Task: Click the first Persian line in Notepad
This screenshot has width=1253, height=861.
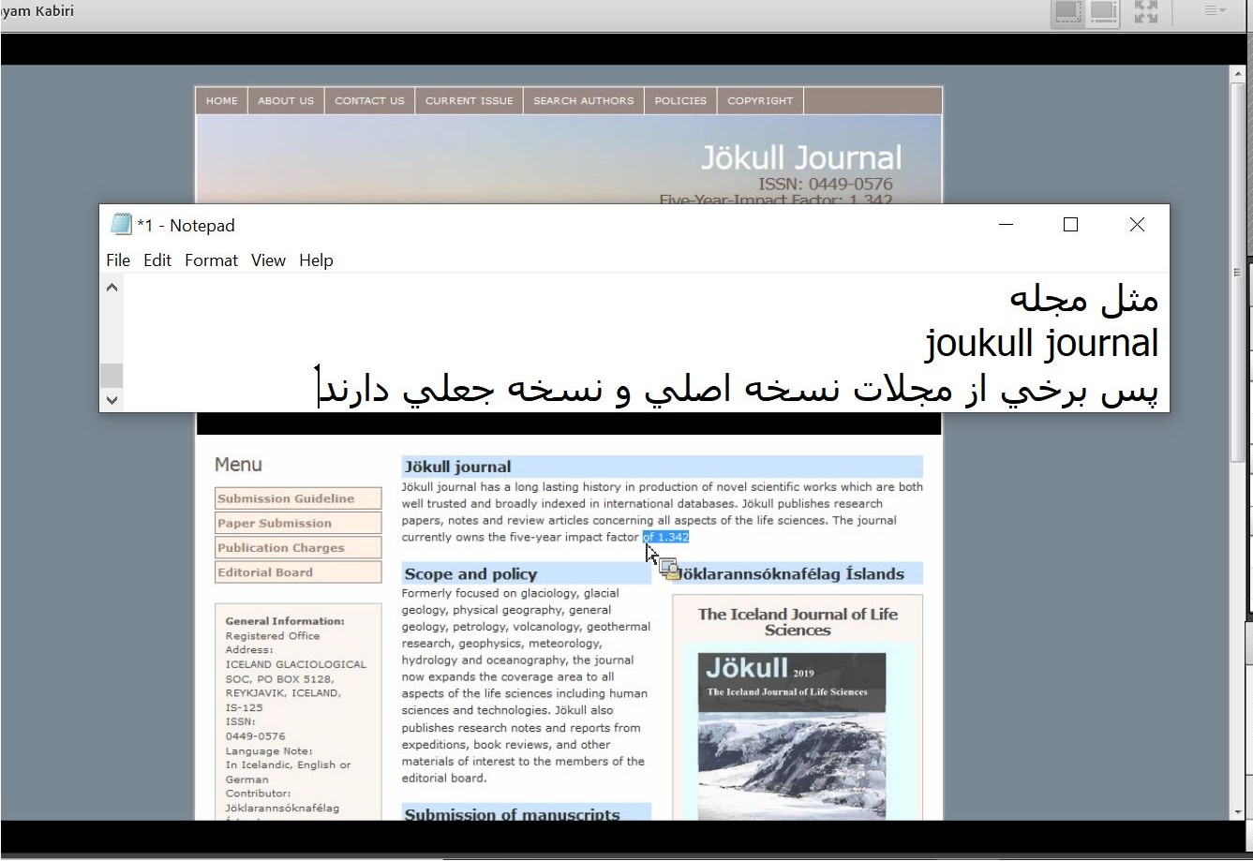Action: (1083, 299)
